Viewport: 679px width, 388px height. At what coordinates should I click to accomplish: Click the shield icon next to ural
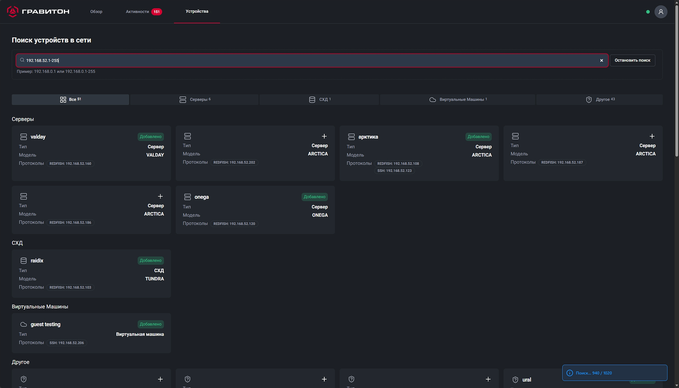point(515,380)
